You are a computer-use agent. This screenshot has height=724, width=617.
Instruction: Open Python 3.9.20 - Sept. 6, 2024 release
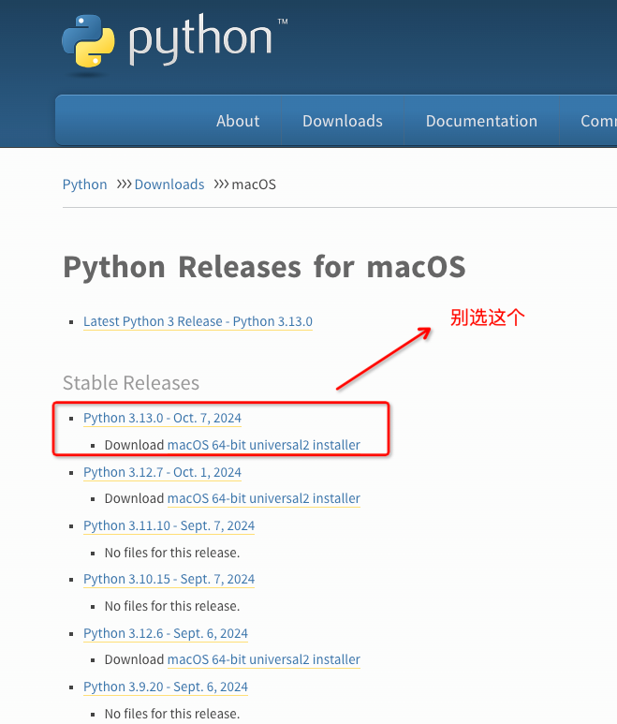[165, 687]
